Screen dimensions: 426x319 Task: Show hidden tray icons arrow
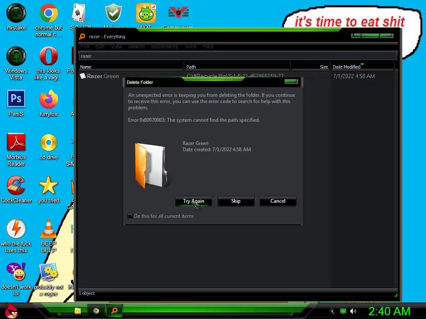point(332,312)
